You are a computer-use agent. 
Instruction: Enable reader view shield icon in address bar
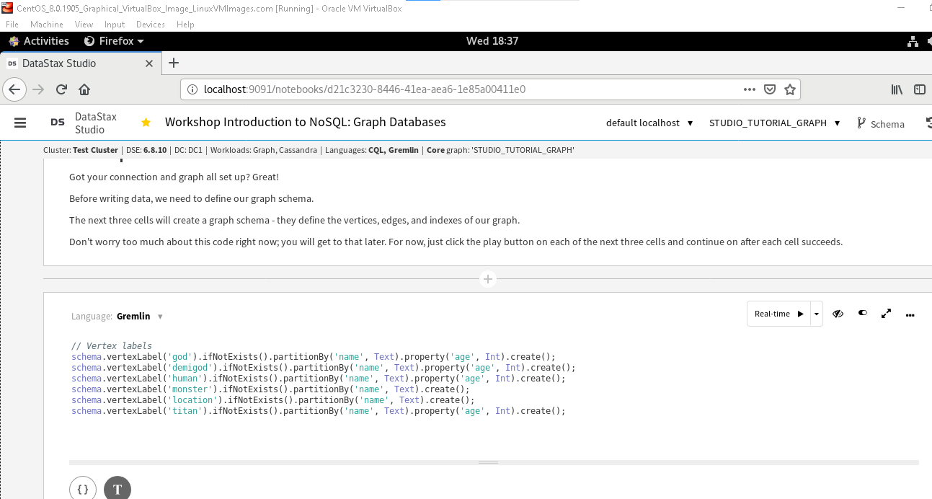tap(770, 89)
